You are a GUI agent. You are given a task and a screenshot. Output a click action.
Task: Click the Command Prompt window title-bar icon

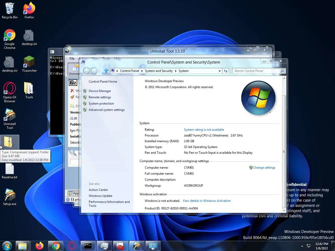click(x=52, y=52)
